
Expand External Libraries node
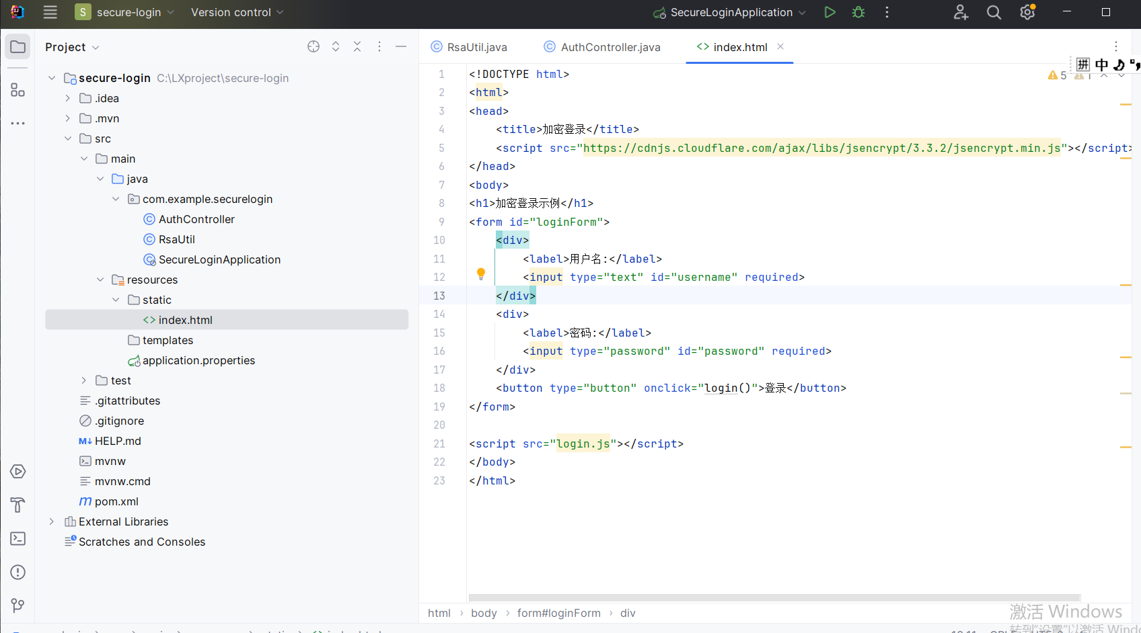(x=52, y=521)
